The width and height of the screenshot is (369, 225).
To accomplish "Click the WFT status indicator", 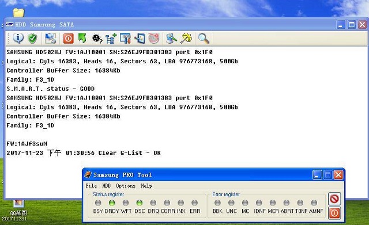I will [x=126, y=203].
